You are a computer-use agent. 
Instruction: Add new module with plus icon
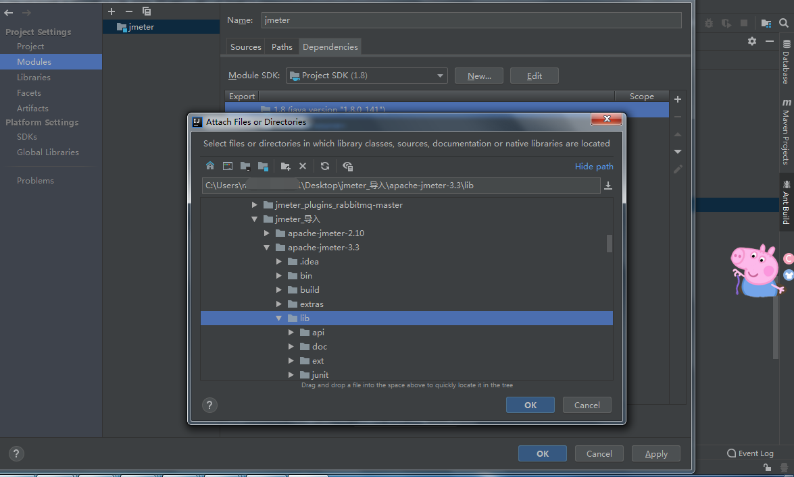click(x=111, y=11)
